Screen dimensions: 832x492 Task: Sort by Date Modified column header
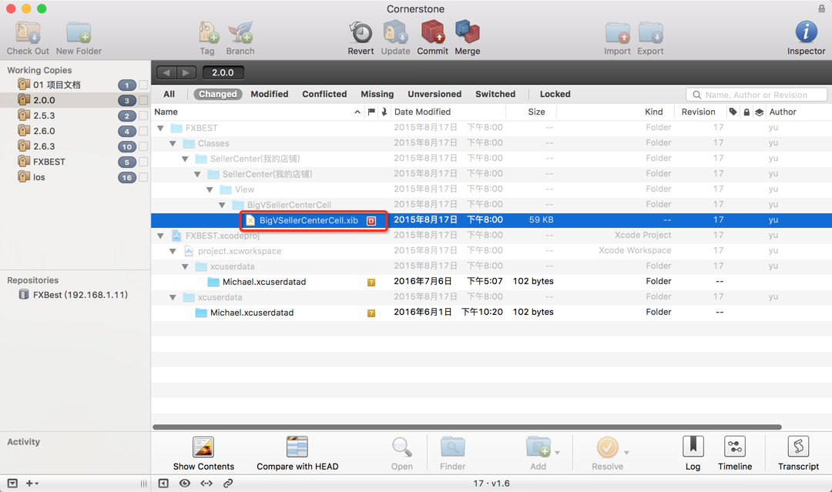pyautogui.click(x=448, y=112)
